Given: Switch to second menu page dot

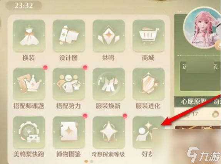Looking at the screenshot, I should [92, 161].
